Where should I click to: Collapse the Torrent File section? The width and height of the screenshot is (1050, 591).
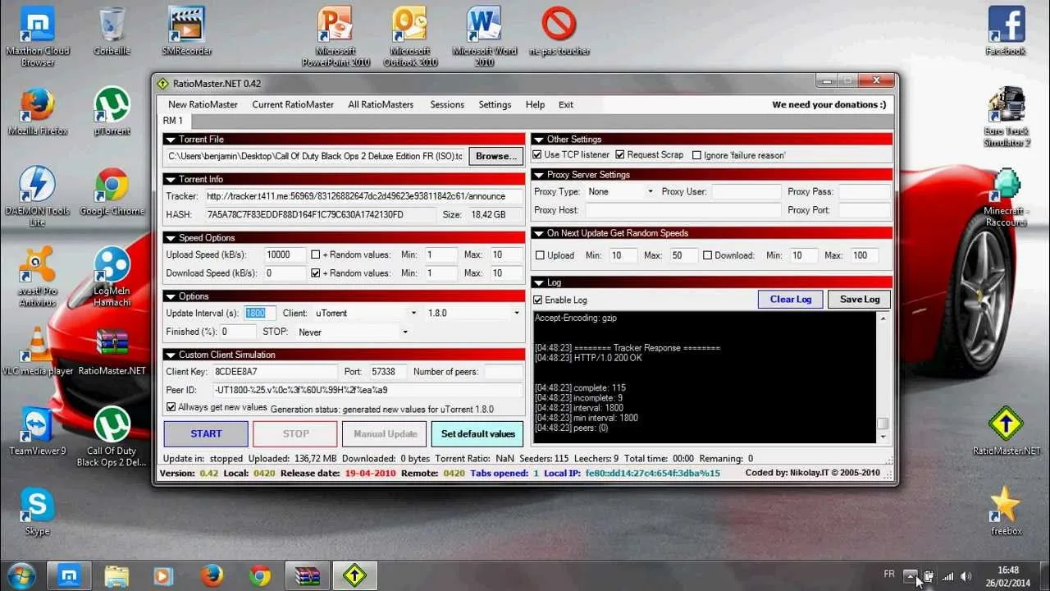171,140
